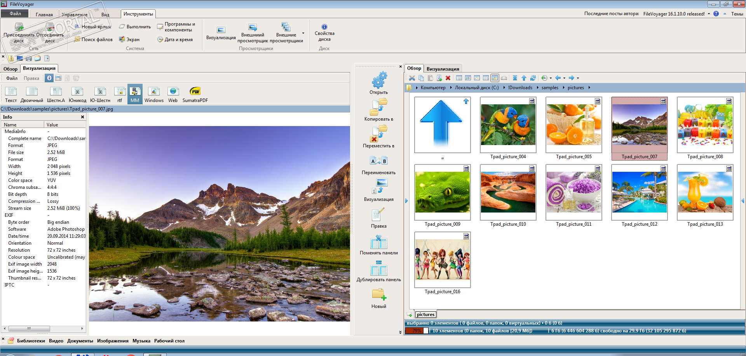Create a Новый folder

(x=379, y=299)
